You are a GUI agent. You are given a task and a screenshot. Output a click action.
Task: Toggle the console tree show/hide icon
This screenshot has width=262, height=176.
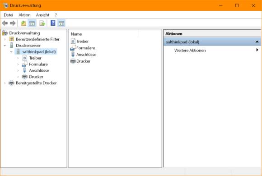pyautogui.click(x=32, y=23)
